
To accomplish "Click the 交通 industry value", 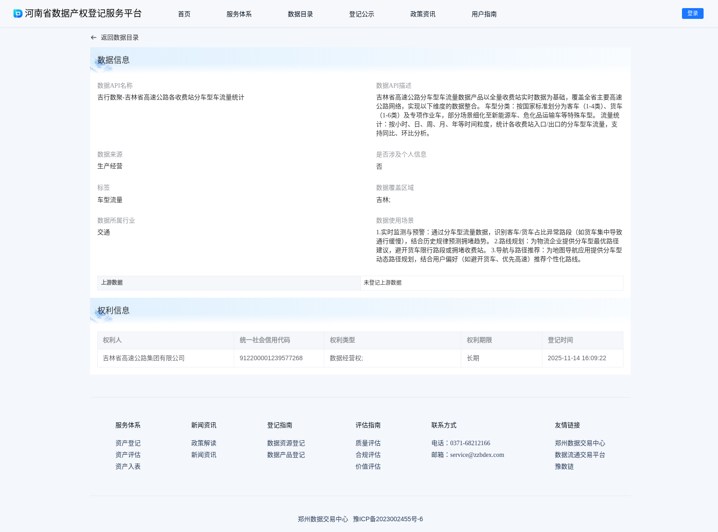I will (x=104, y=232).
